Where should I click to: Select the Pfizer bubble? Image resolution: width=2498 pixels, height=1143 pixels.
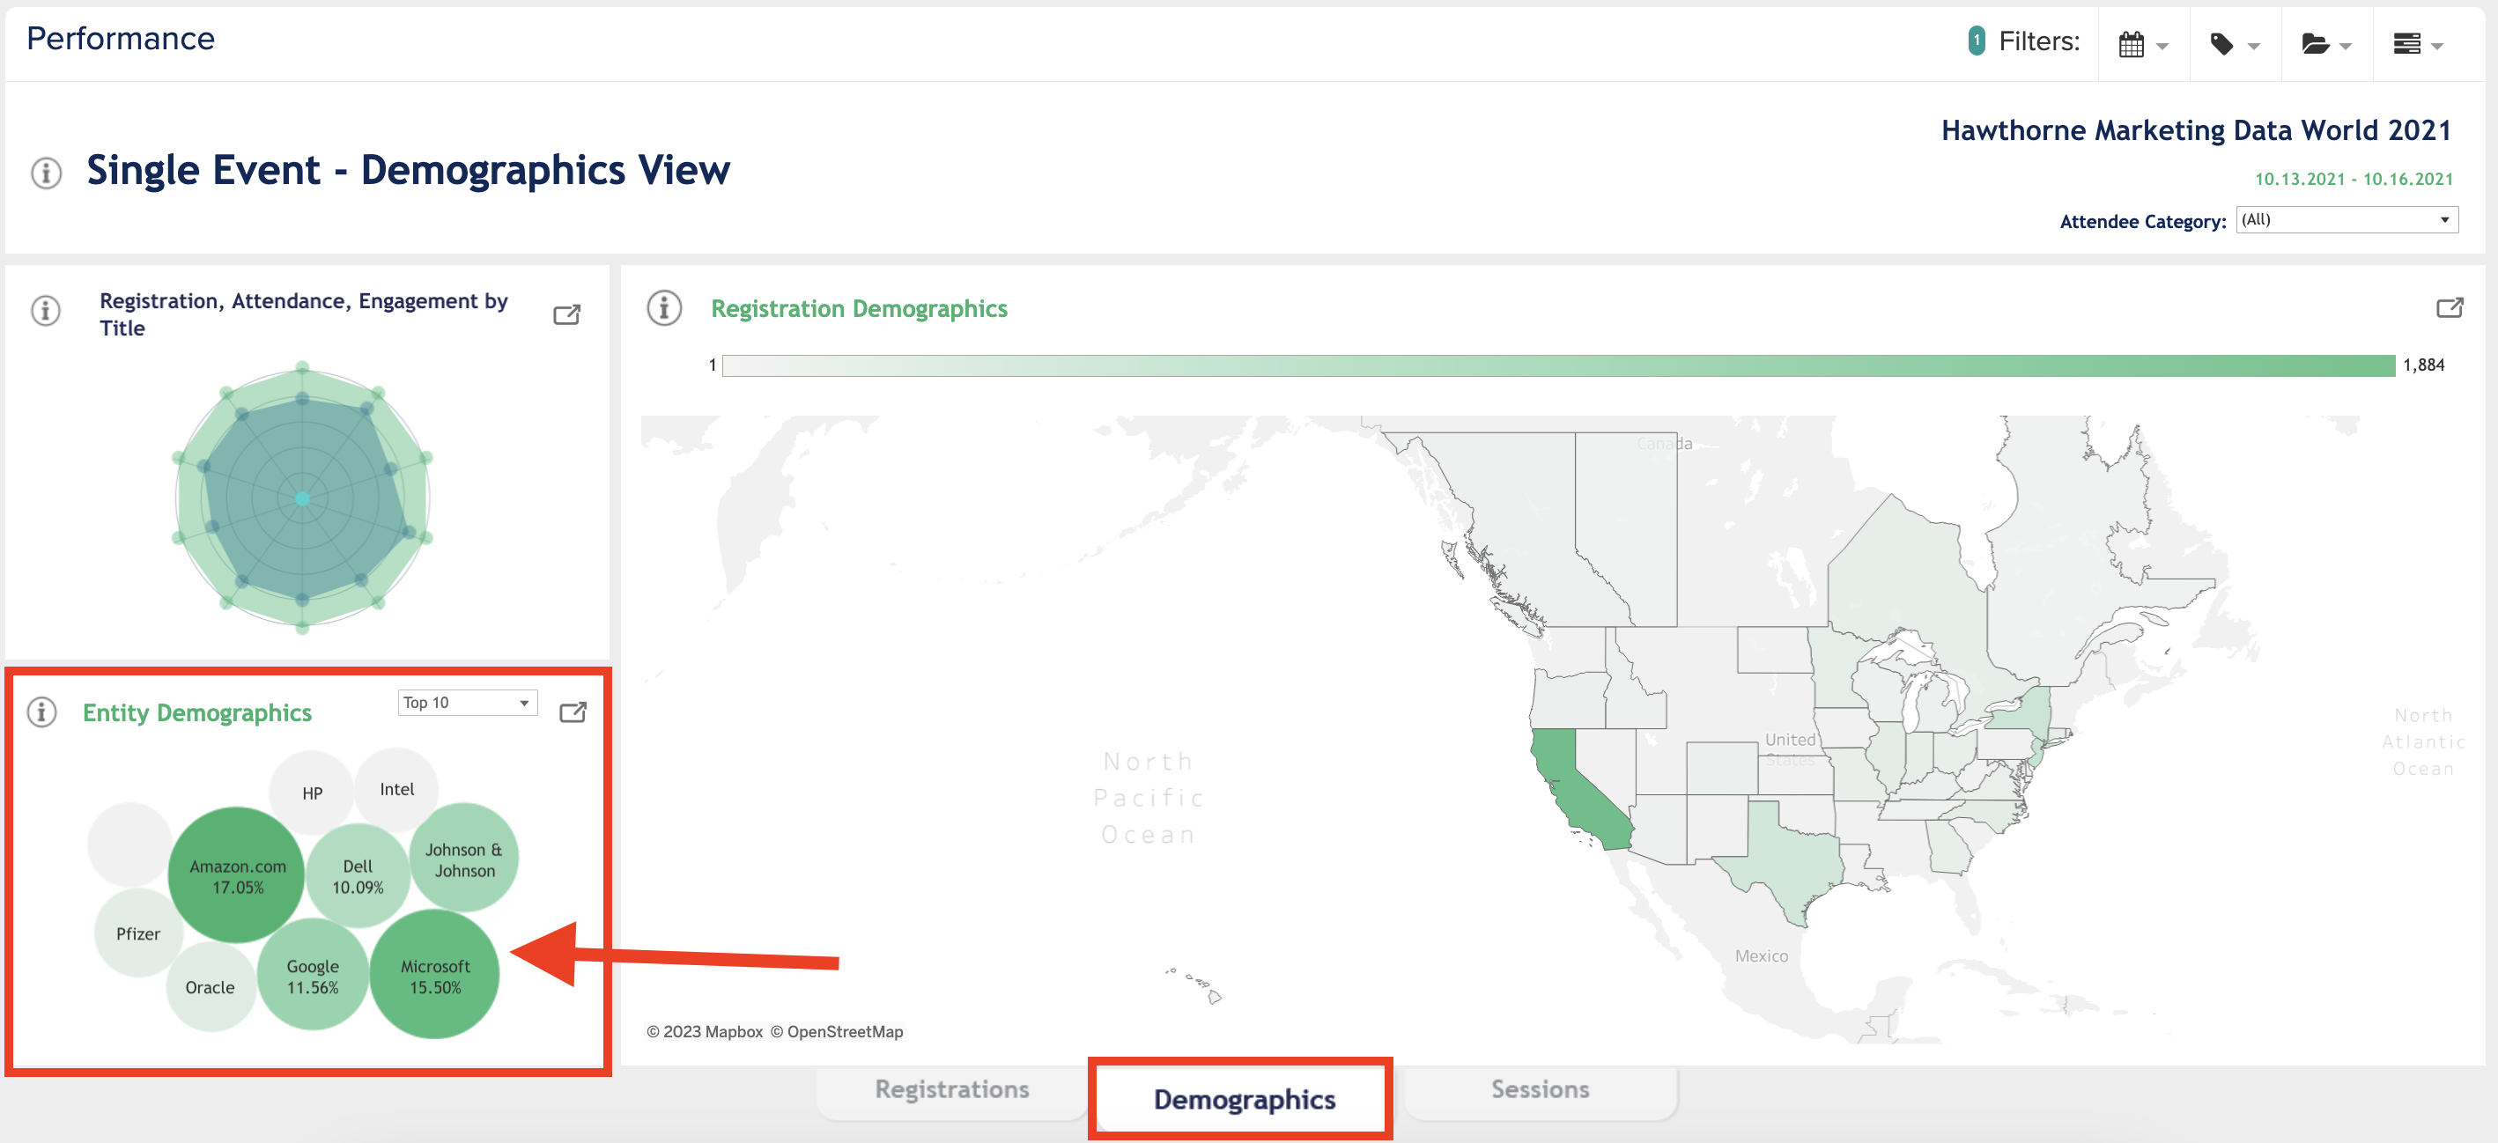point(137,933)
